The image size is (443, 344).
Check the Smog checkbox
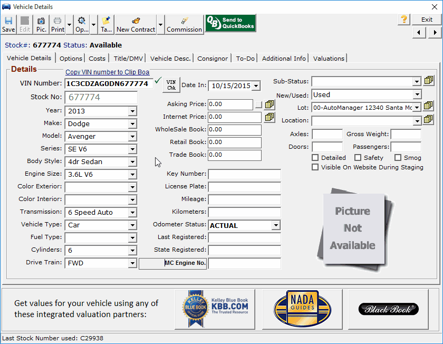[397, 158]
